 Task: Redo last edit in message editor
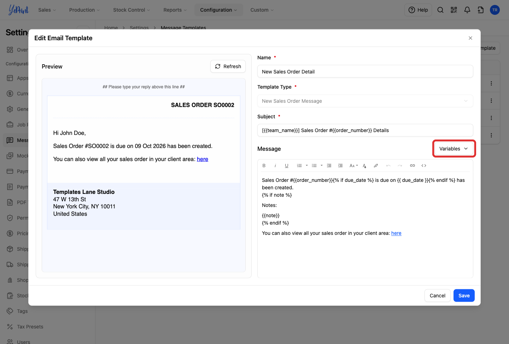pyautogui.click(x=400, y=166)
